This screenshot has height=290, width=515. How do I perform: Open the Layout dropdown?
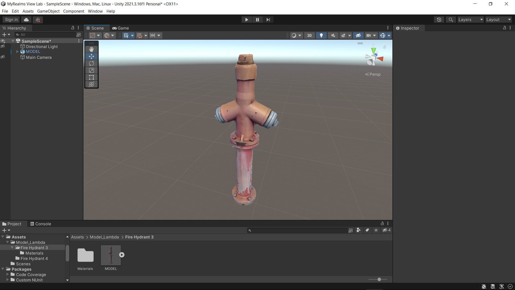point(499,20)
